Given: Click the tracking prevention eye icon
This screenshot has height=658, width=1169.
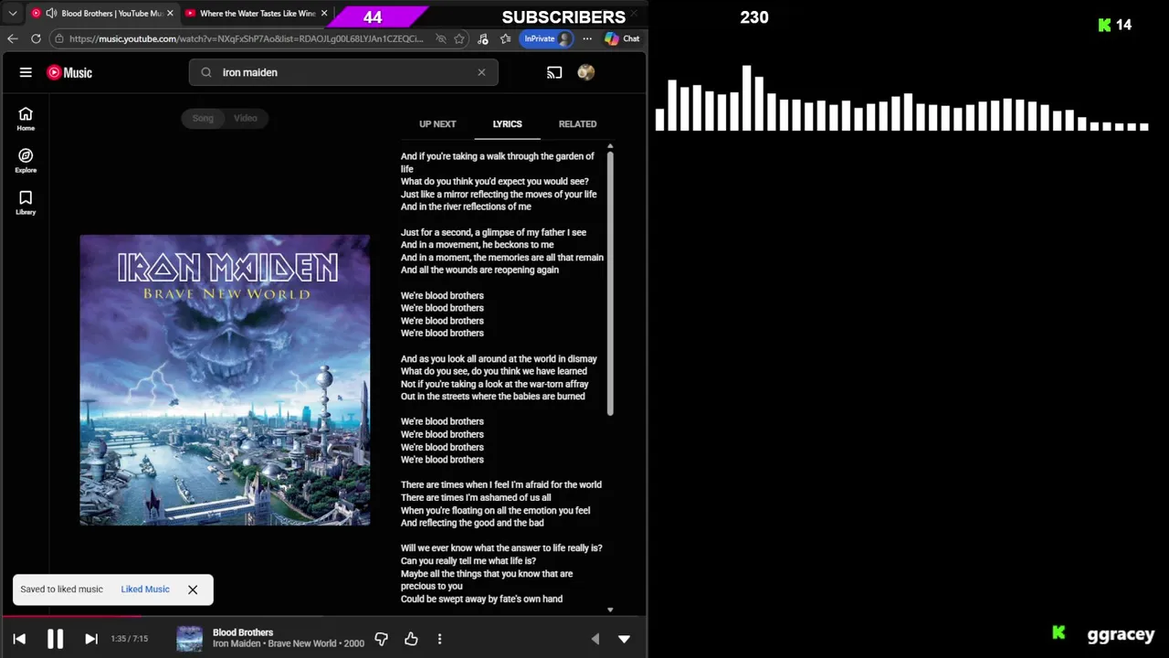Looking at the screenshot, I should tap(440, 38).
